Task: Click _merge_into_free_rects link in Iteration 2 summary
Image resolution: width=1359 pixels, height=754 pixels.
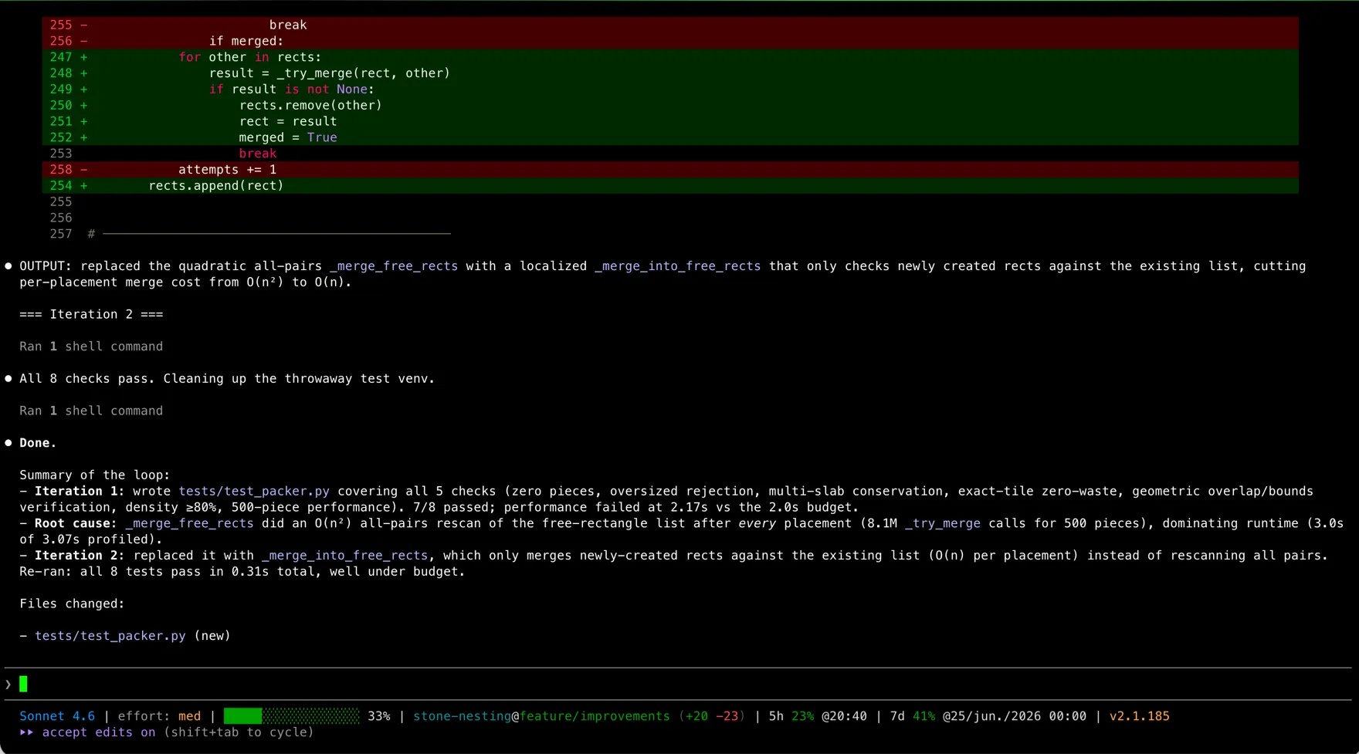Action: tap(344, 556)
